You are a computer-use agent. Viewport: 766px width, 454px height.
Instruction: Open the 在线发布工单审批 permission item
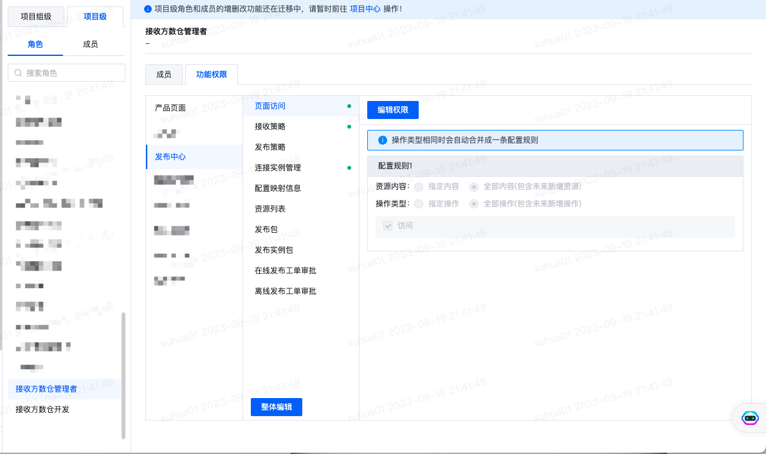[301, 270]
